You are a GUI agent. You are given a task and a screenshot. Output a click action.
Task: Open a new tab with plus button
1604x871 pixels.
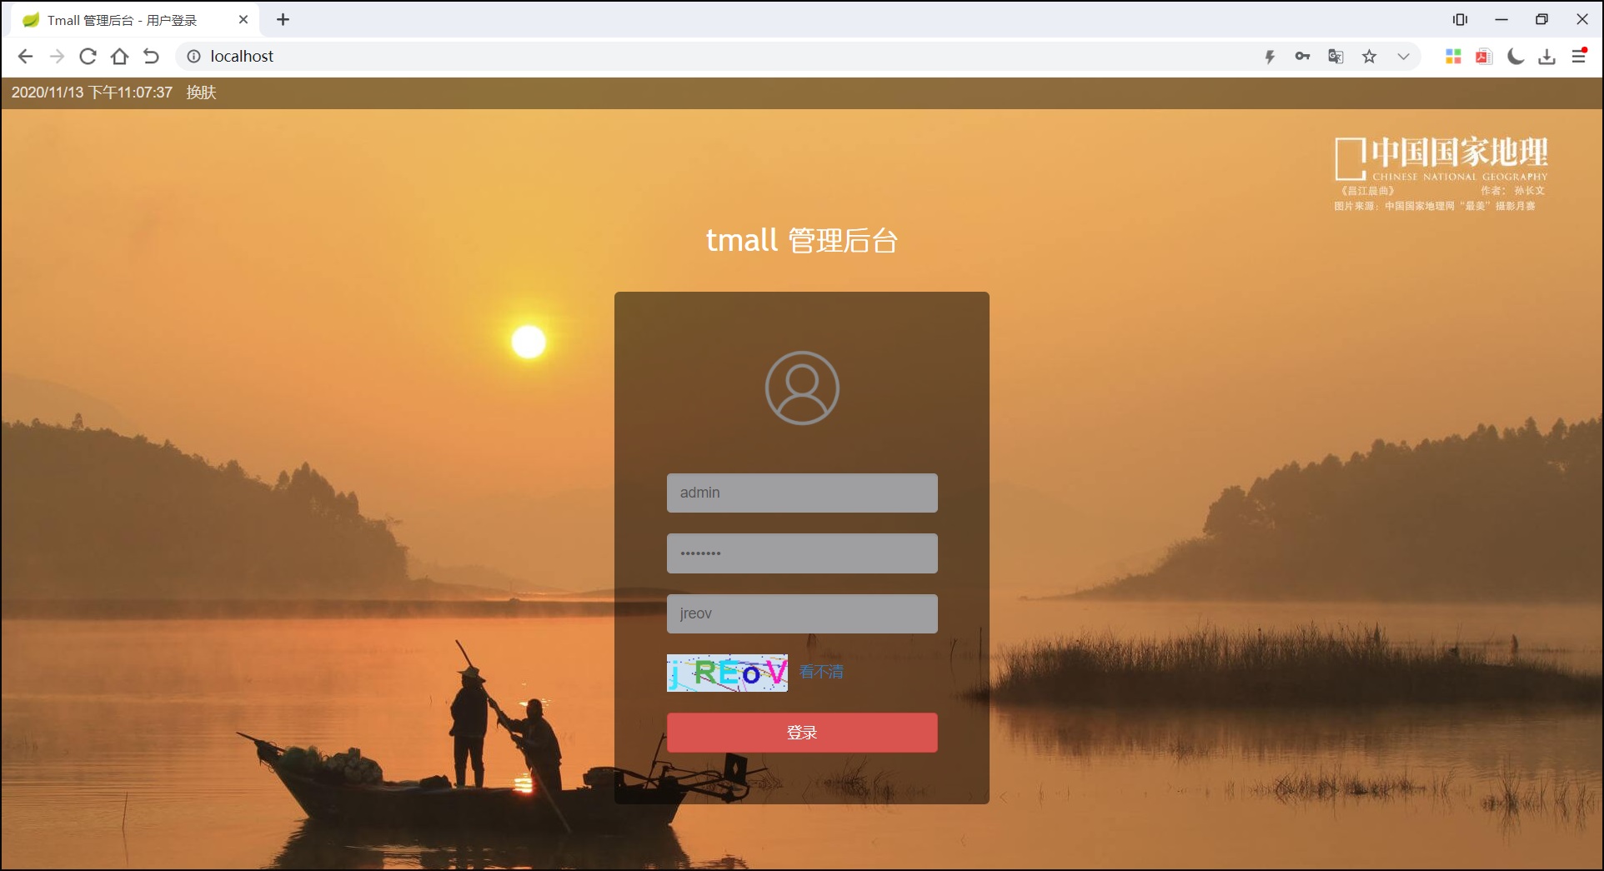[x=283, y=19]
